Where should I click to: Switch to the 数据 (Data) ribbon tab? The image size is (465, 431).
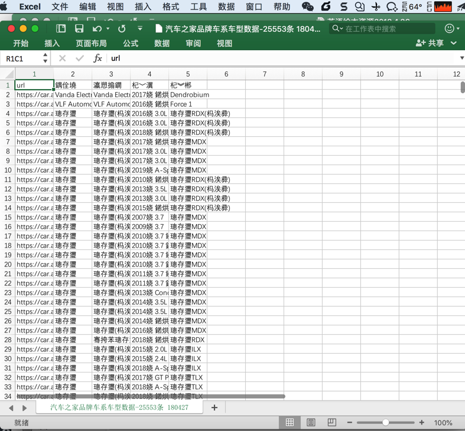[x=162, y=44]
